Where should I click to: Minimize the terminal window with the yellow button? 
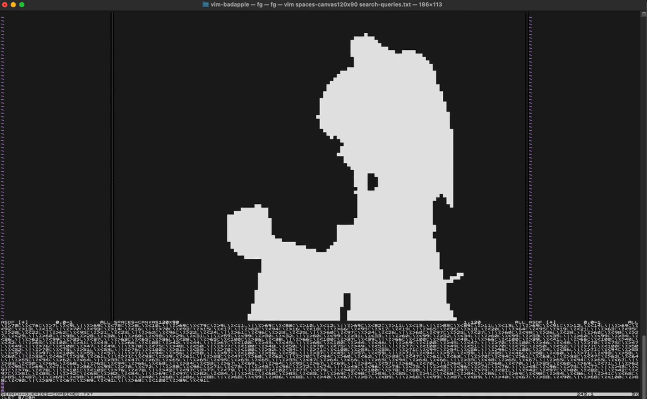[13, 4]
